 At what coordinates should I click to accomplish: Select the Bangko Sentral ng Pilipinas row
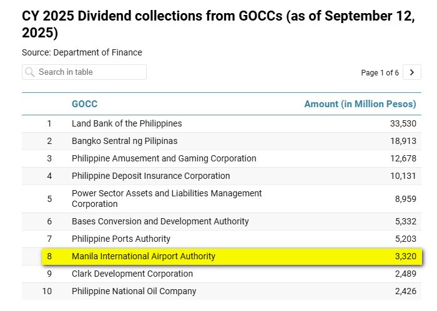tap(124, 141)
